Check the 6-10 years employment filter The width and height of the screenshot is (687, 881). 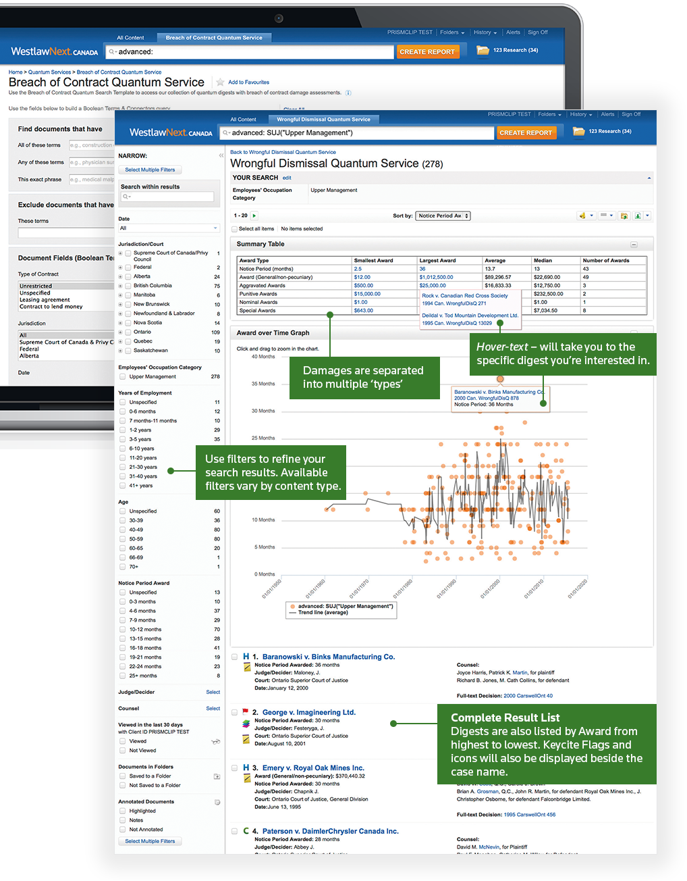click(x=123, y=449)
